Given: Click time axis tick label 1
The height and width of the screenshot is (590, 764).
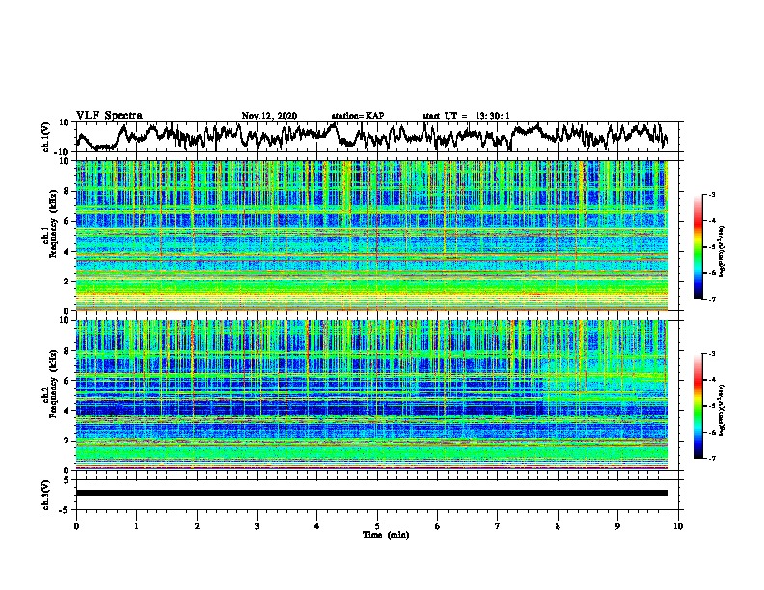Looking at the screenshot, I should click(136, 526).
